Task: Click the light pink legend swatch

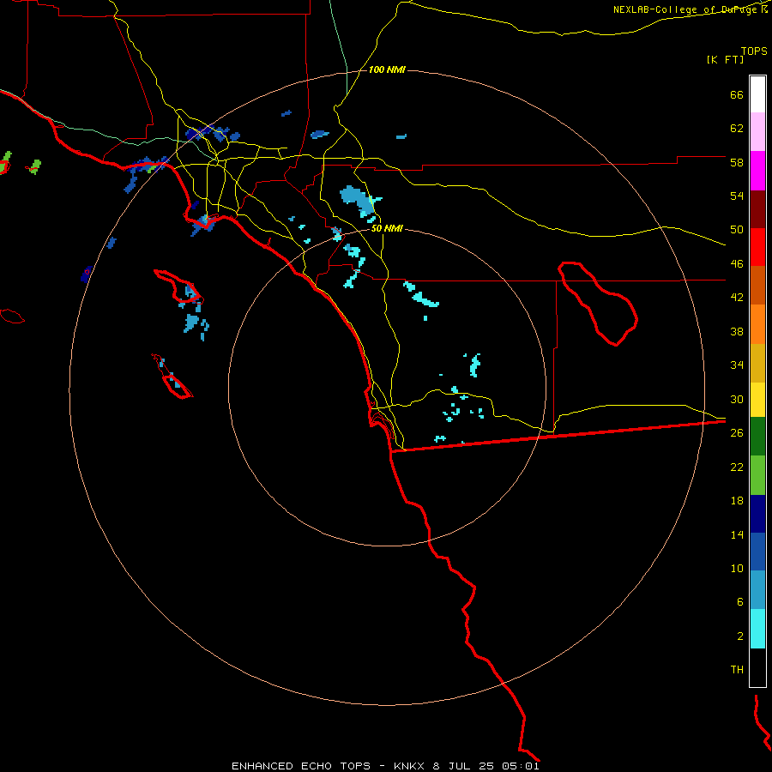Action: [757, 132]
